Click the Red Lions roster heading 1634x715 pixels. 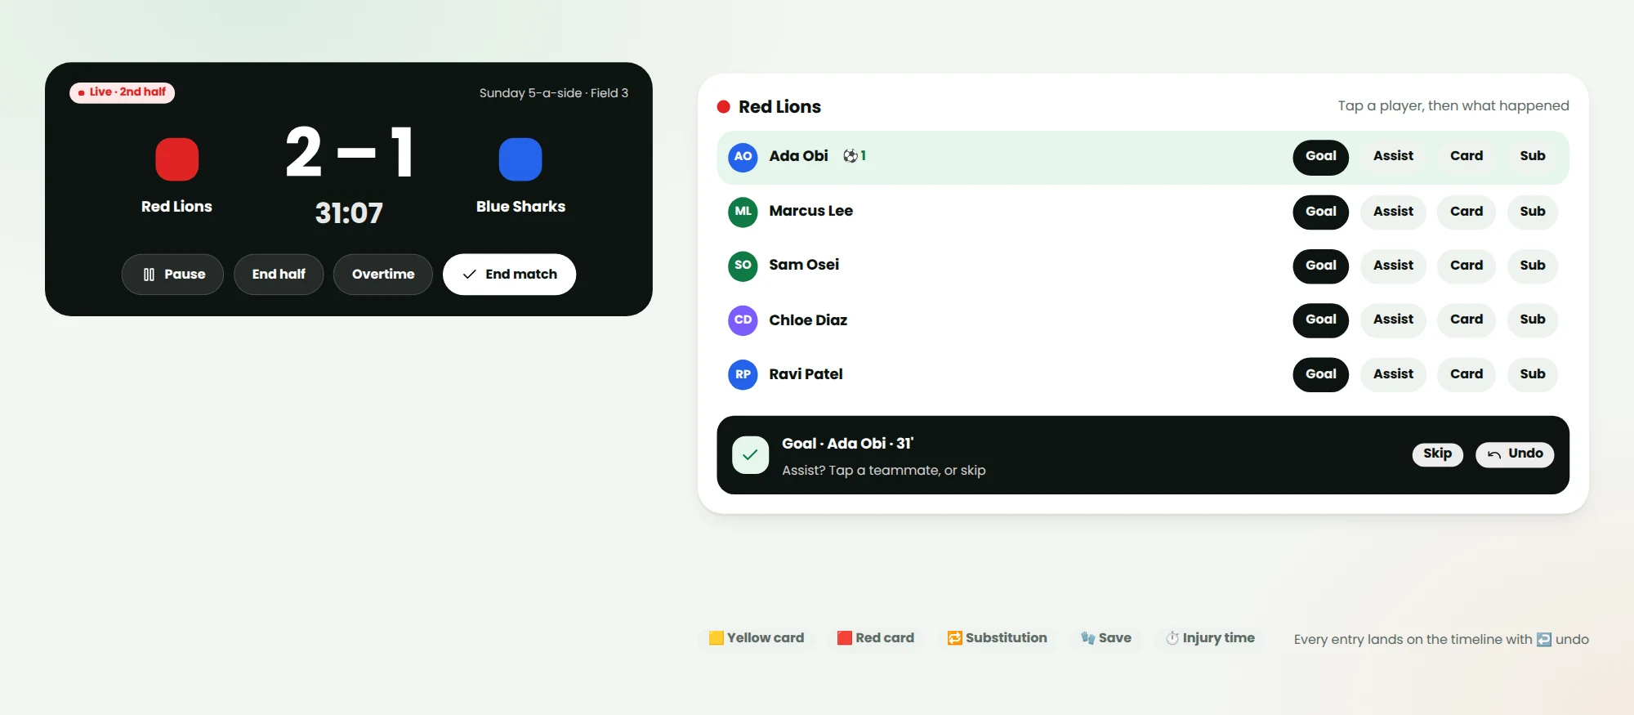point(779,107)
